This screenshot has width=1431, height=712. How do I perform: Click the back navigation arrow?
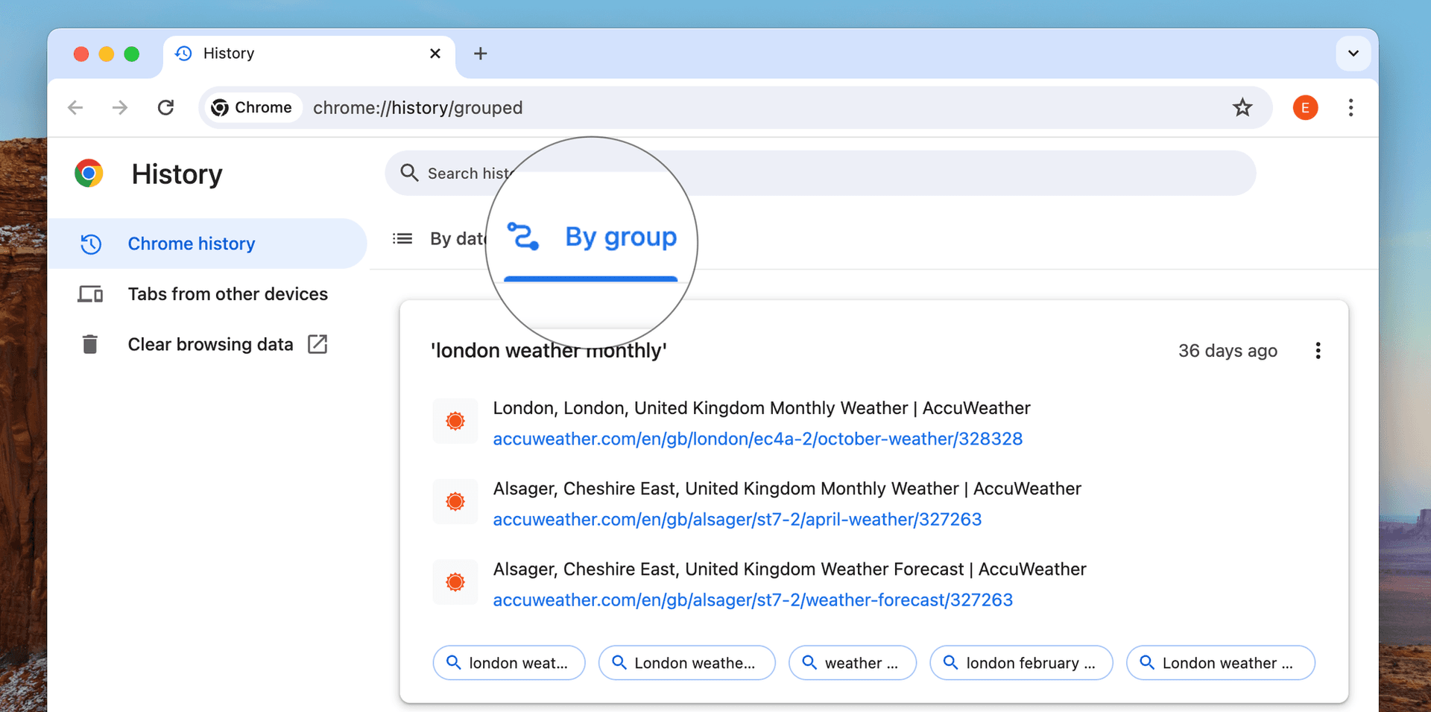[x=75, y=107]
